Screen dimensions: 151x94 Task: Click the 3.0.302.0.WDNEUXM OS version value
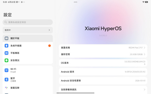coord(135,63)
